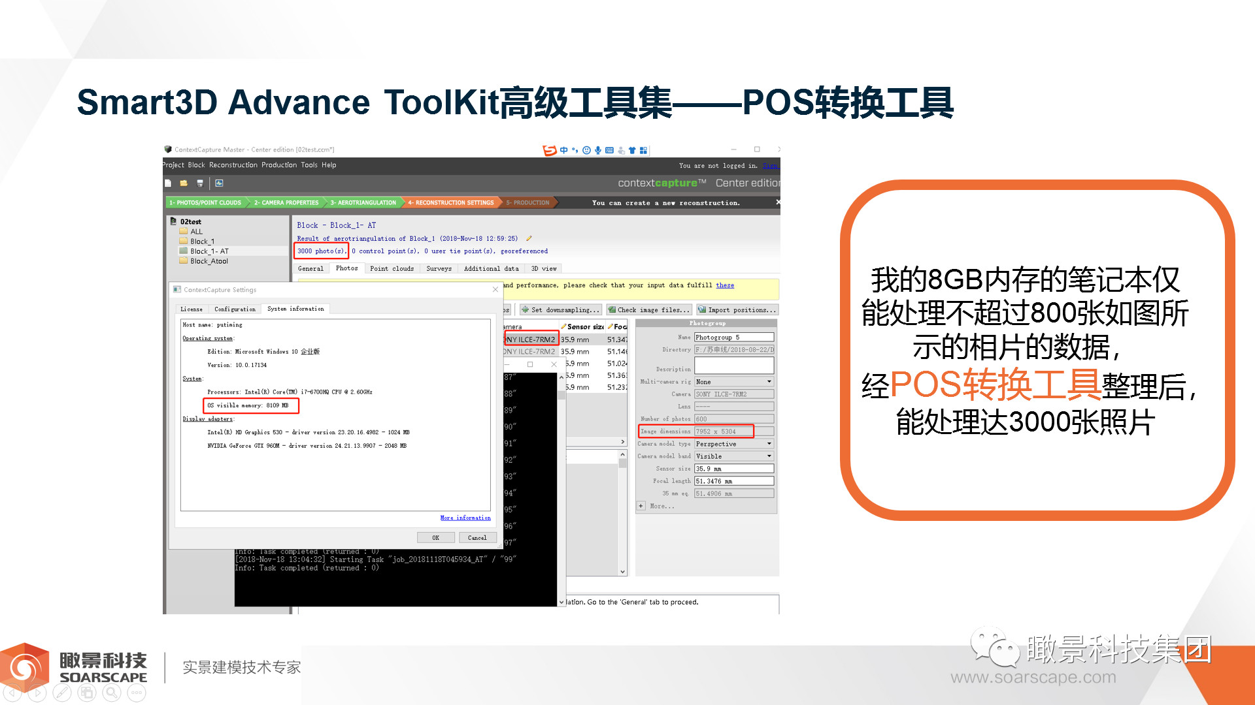Click the Focal length input field
This screenshot has height=705, width=1255.
(x=734, y=481)
